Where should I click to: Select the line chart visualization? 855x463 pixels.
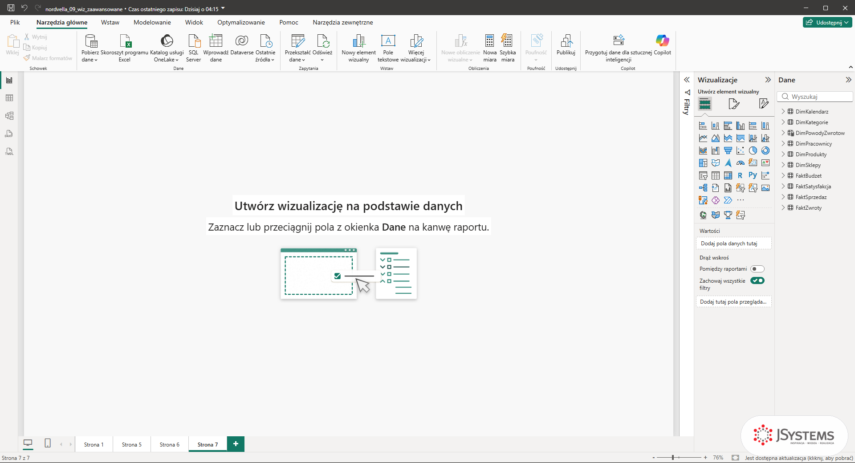tap(703, 138)
